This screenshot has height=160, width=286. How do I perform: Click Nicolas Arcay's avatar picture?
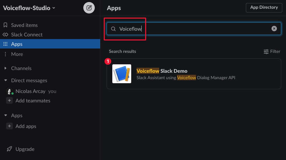click(x=9, y=91)
